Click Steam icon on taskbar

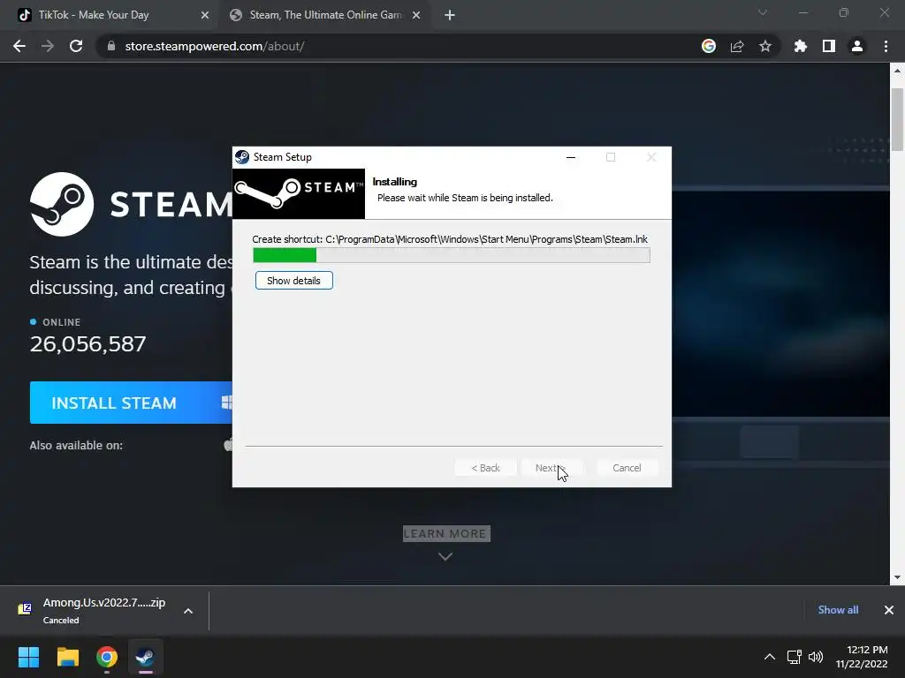tap(146, 657)
